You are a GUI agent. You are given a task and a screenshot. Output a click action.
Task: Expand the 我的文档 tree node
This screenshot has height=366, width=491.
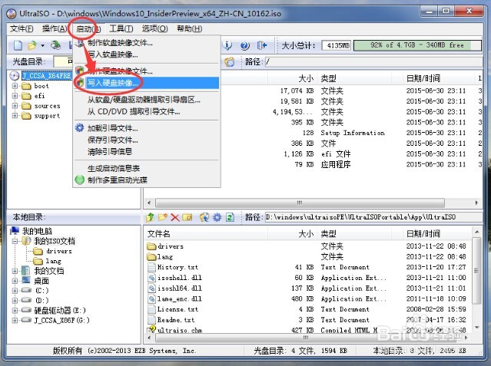(x=15, y=271)
